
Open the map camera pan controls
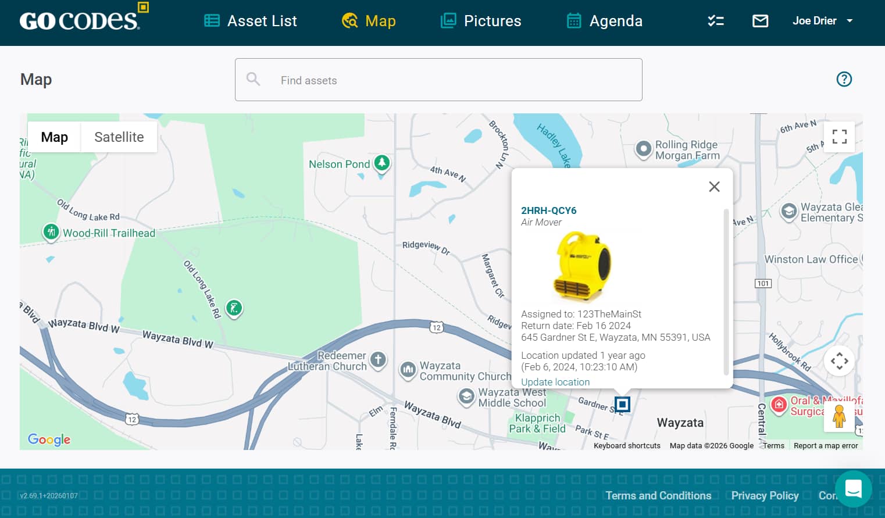pos(839,361)
